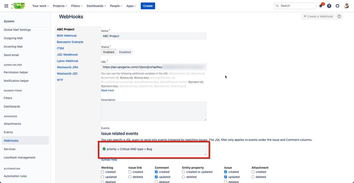Select Lykos Webhook in list
Screen dimensions: 354x183
tap(67, 61)
